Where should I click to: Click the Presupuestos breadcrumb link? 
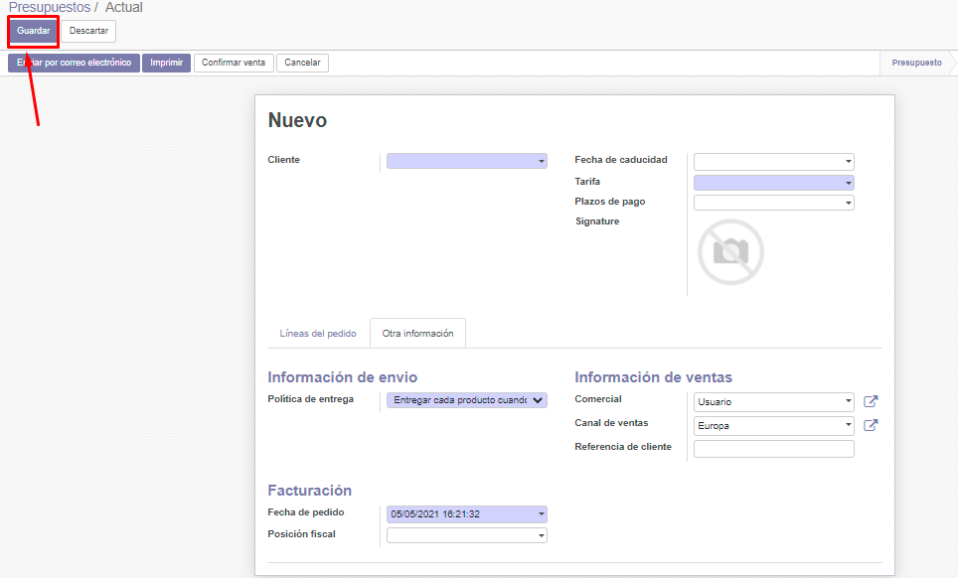(49, 8)
